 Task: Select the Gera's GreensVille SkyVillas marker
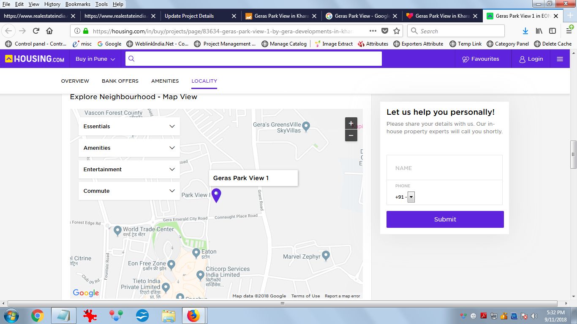[306, 126]
